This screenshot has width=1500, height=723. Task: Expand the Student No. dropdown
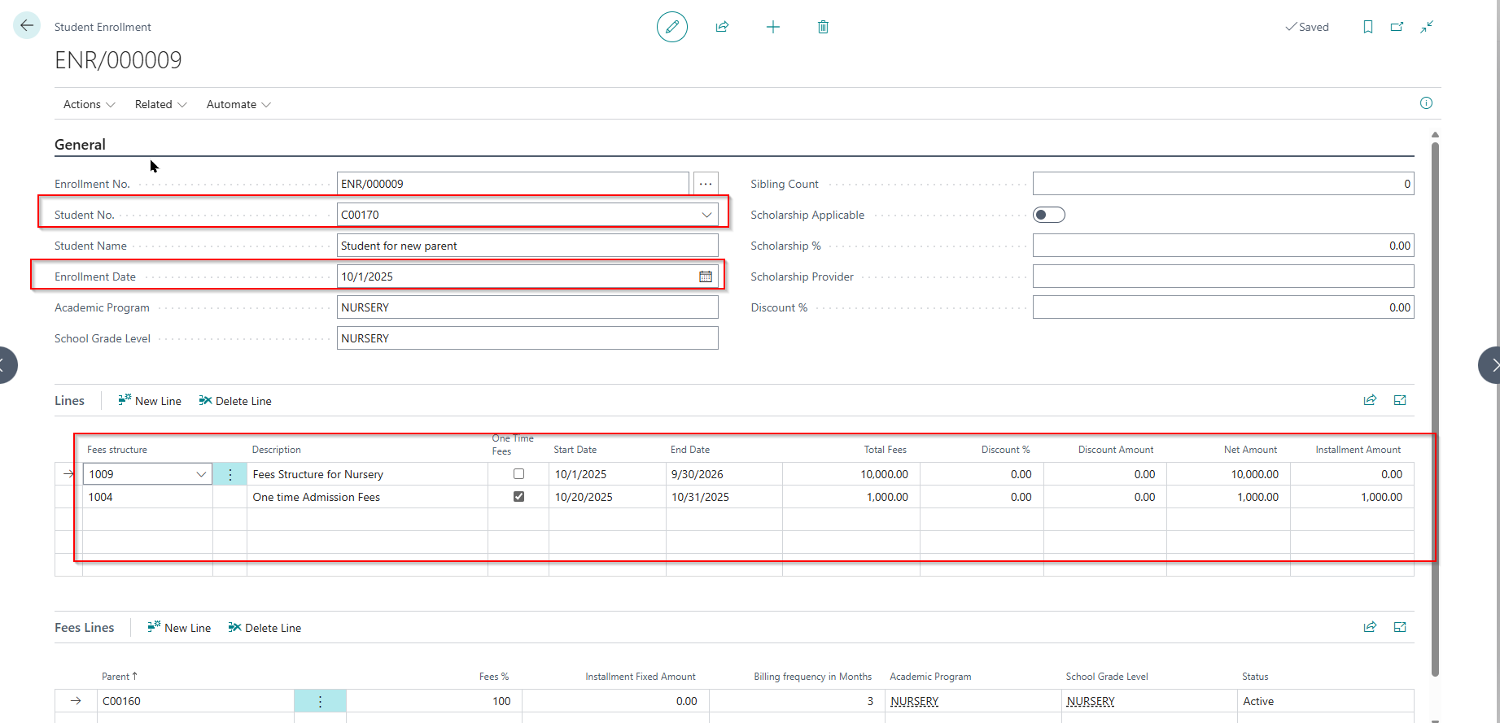click(x=706, y=215)
